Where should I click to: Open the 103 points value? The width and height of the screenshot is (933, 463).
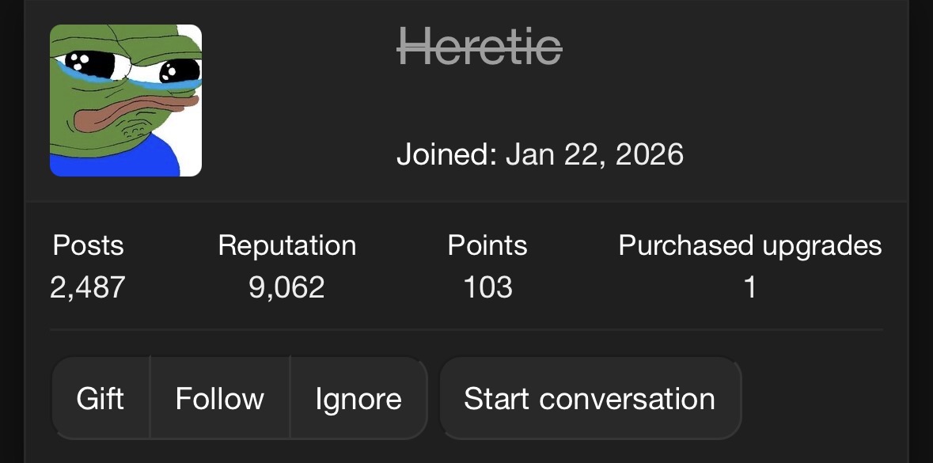(x=487, y=287)
